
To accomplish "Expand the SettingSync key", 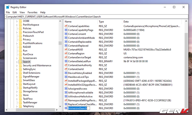I will pos(17,69).
